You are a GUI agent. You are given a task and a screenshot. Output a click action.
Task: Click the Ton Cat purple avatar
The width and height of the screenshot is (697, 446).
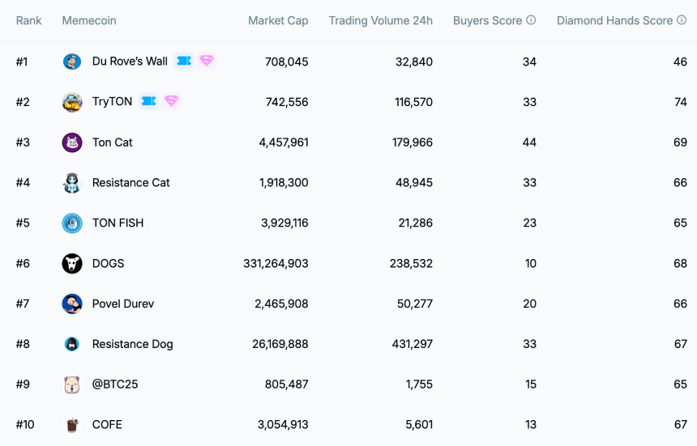pyautogui.click(x=72, y=142)
